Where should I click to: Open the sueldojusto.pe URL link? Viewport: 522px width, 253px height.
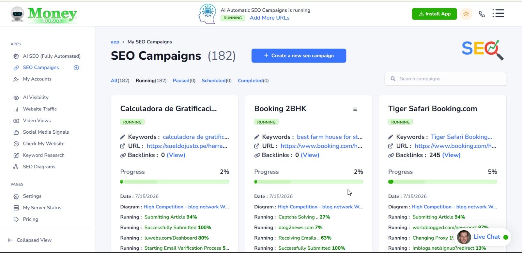(x=187, y=146)
